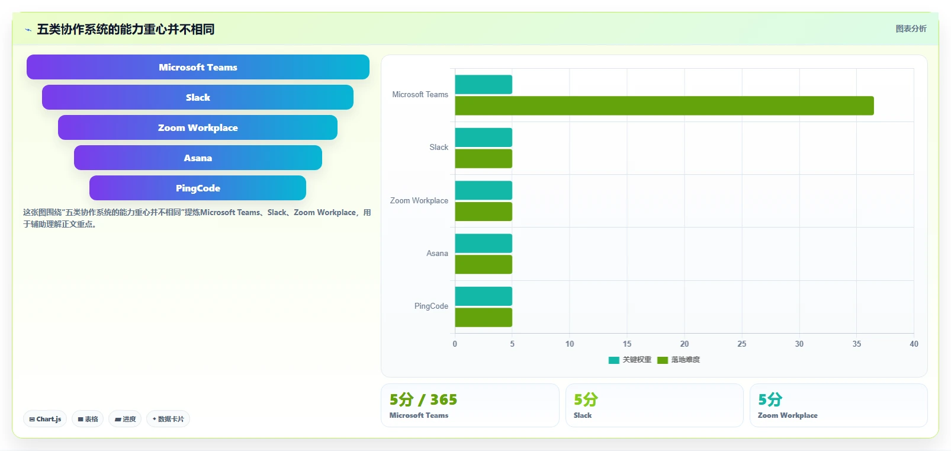The width and height of the screenshot is (951, 451).
Task: Click the green Zoom Workplace chart bar
Action: pyautogui.click(x=483, y=212)
